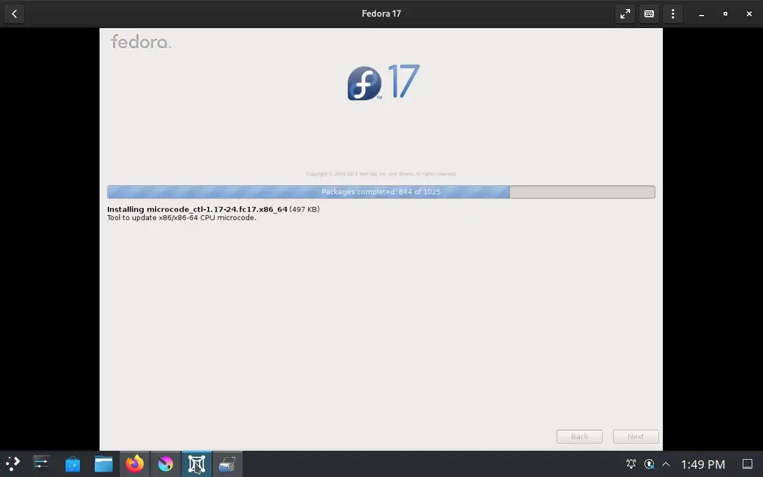
Task: Open the Dolphin file manager from taskbar
Action: tap(104, 464)
